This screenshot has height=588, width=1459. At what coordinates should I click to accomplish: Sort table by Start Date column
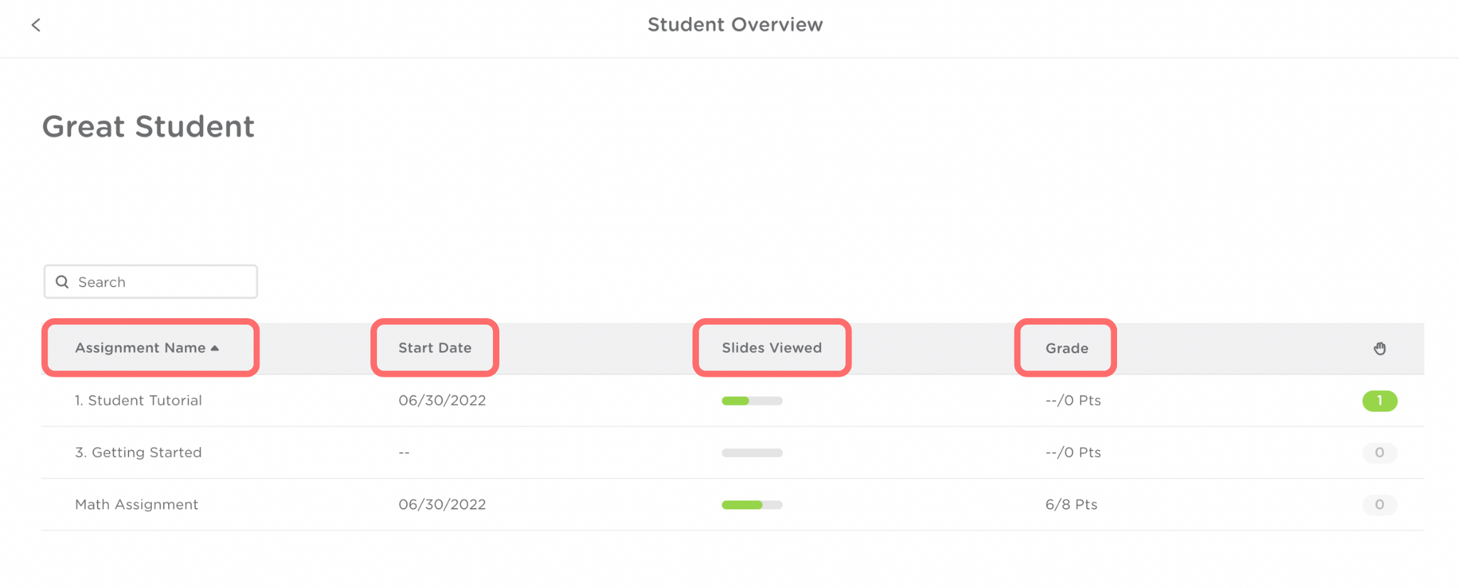point(435,348)
